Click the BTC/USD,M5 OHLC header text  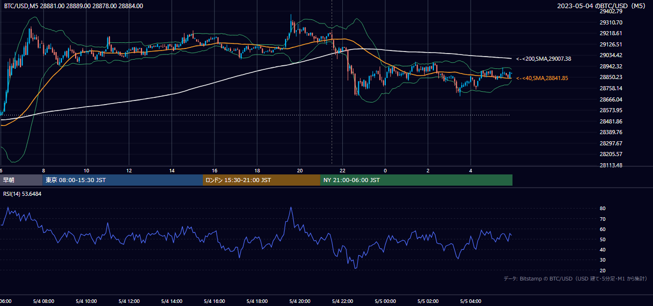[74, 6]
